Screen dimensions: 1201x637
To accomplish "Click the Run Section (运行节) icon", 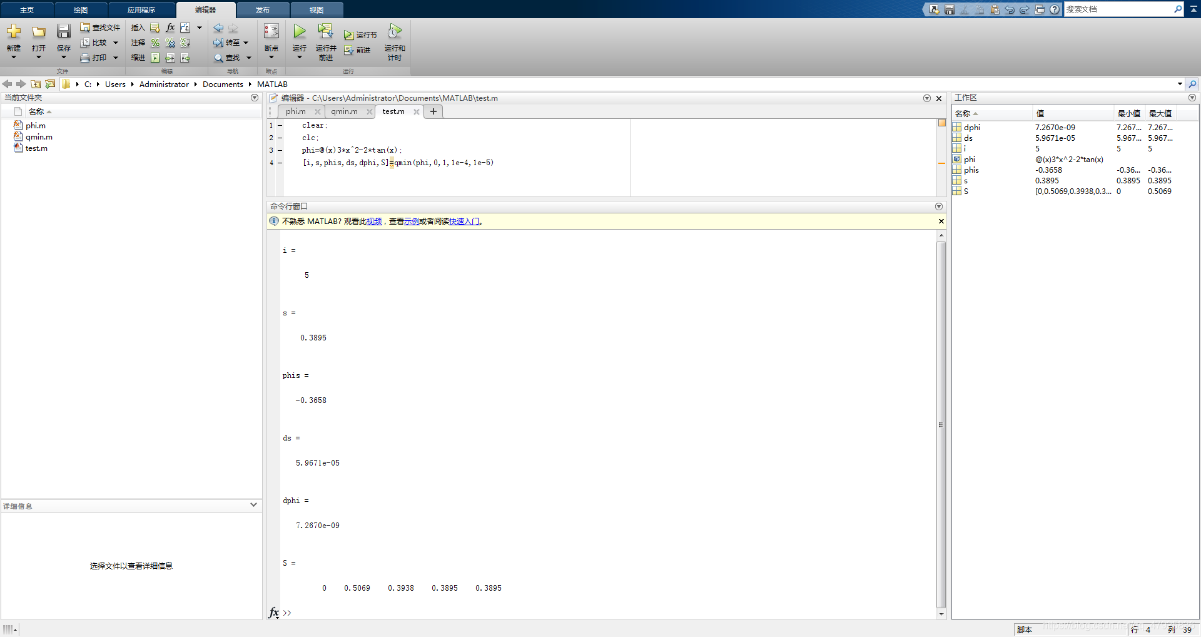I will (349, 35).
